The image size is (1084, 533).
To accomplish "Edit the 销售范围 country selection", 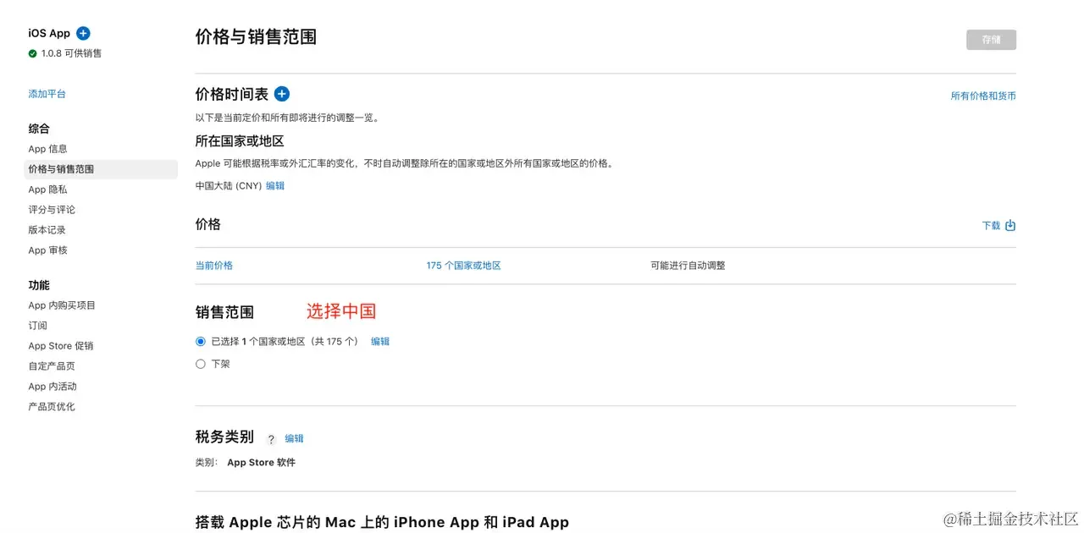I will [x=380, y=342].
